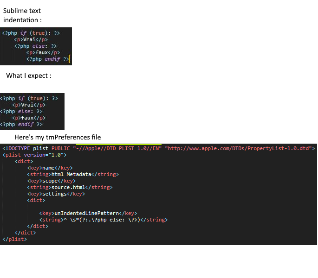Click the 'Here's my tmPreferences file' text
Screen dimensions: 318x278
click(58, 137)
